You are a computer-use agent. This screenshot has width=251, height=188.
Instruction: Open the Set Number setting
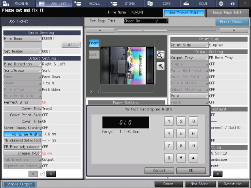tap(22, 51)
